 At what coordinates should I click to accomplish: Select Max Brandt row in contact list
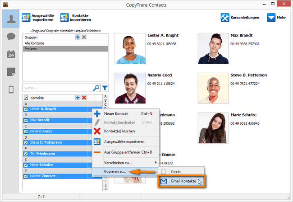(x=58, y=120)
